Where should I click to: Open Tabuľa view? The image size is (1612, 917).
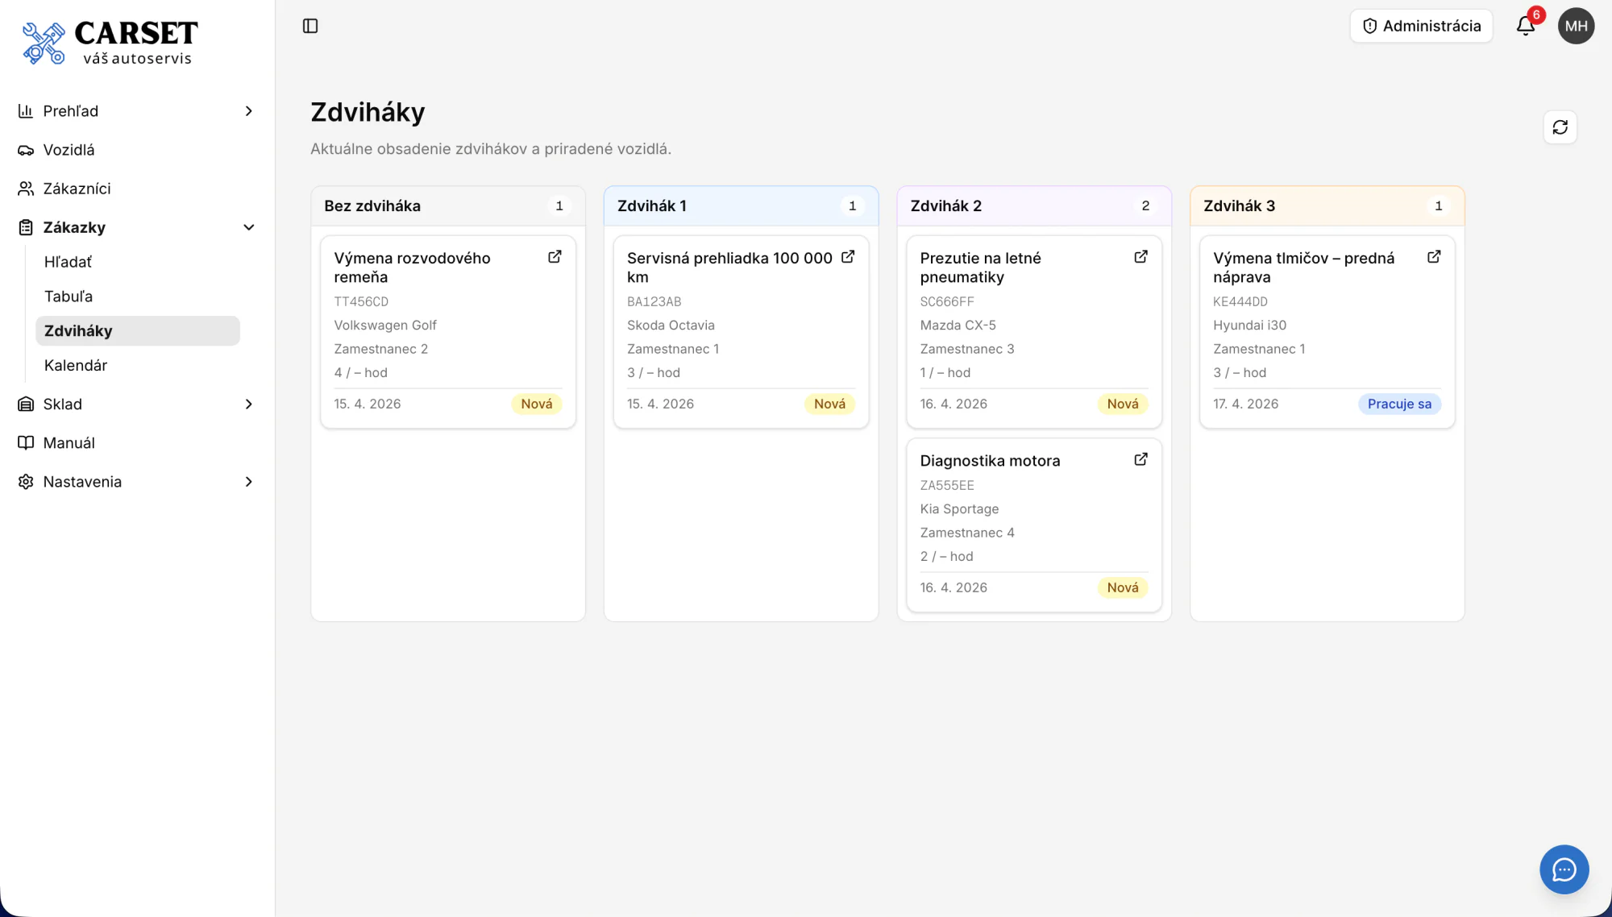138,297
